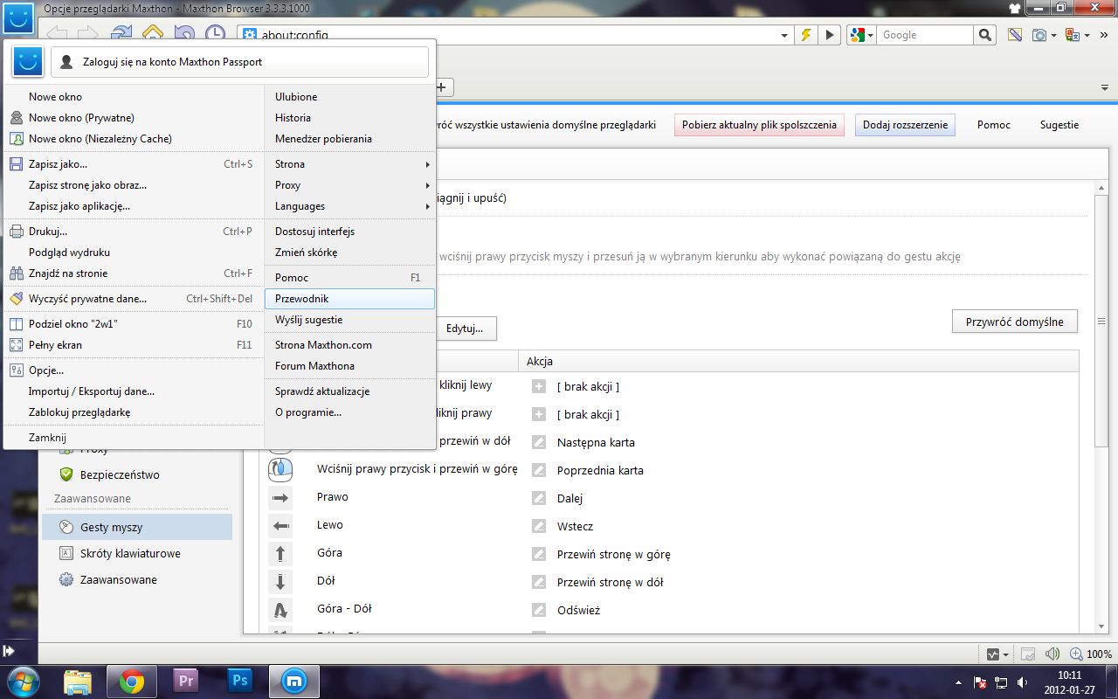
Task: Click the translator toolbar icon
Action: tap(1073, 35)
